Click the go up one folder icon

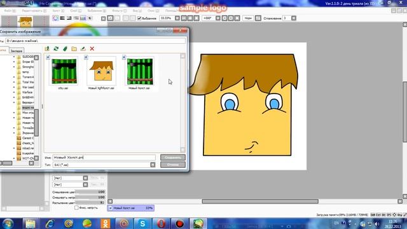(47, 48)
